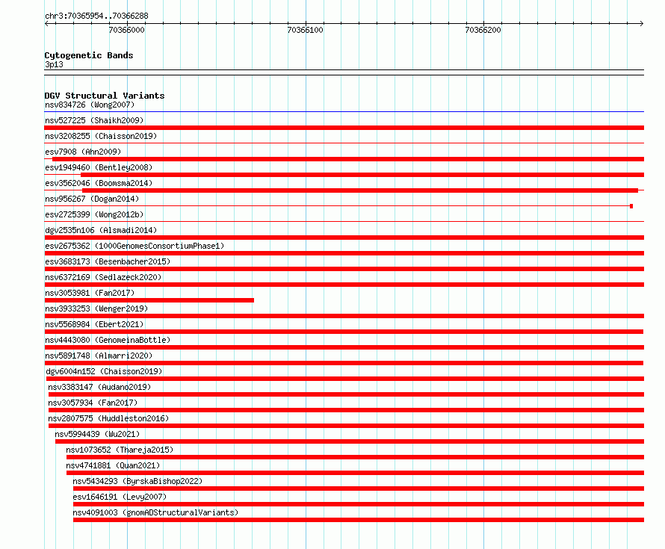
Task: Click nsv956267 (Dogan2014) label text
Action: click(x=92, y=199)
